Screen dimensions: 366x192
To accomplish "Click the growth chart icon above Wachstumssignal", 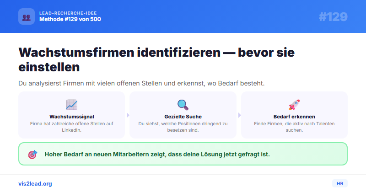I will click(x=72, y=105).
